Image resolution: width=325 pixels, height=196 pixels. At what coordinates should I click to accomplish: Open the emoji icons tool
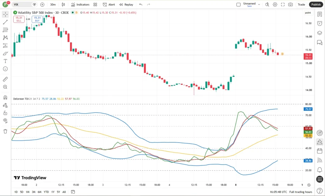pyautogui.click(x=5, y=69)
